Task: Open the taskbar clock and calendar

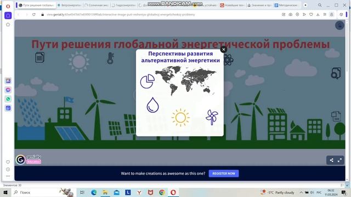Action: click(331, 192)
